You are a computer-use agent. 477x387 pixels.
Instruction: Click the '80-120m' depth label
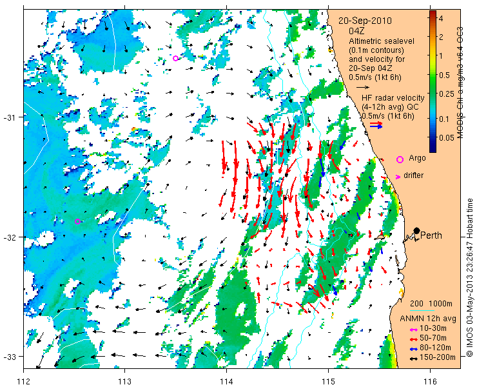(x=435, y=348)
